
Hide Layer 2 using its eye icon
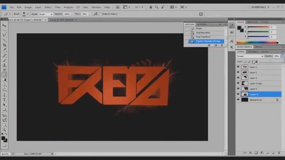(238, 72)
